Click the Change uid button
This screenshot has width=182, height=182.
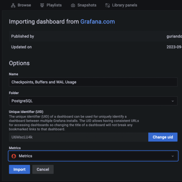[163, 137]
